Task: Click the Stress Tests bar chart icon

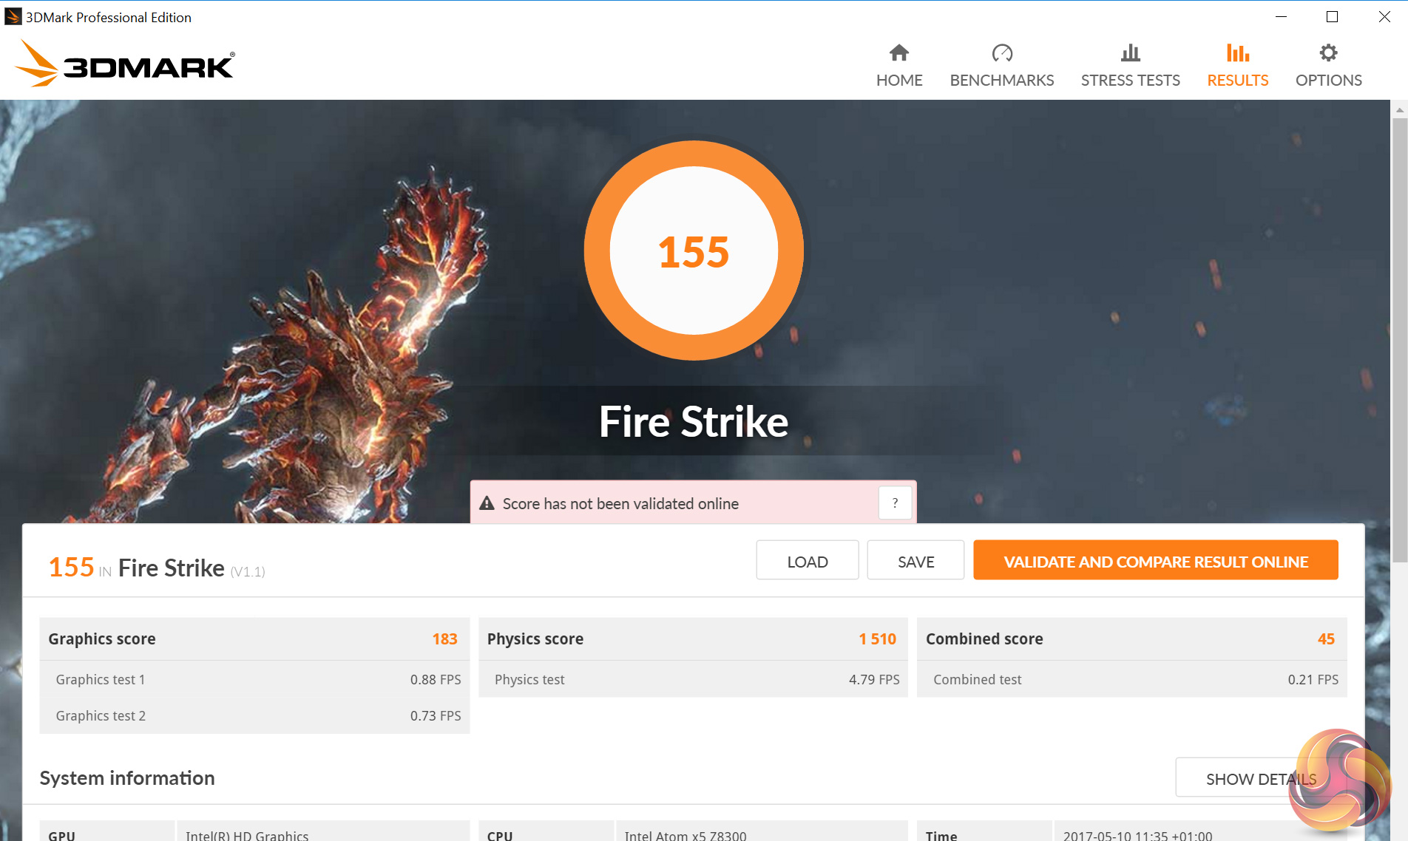Action: 1130,52
